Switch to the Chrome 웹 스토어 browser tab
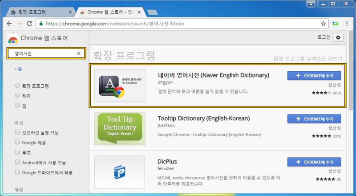The width and height of the screenshot is (356, 196). point(110,12)
